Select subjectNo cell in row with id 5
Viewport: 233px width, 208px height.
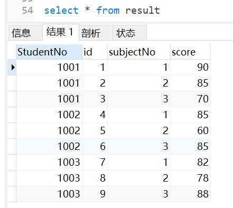[x=139, y=130]
